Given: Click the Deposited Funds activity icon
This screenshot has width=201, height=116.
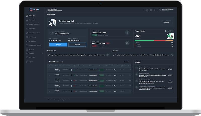Looking at the screenshot, I should pyautogui.click(x=137, y=74).
